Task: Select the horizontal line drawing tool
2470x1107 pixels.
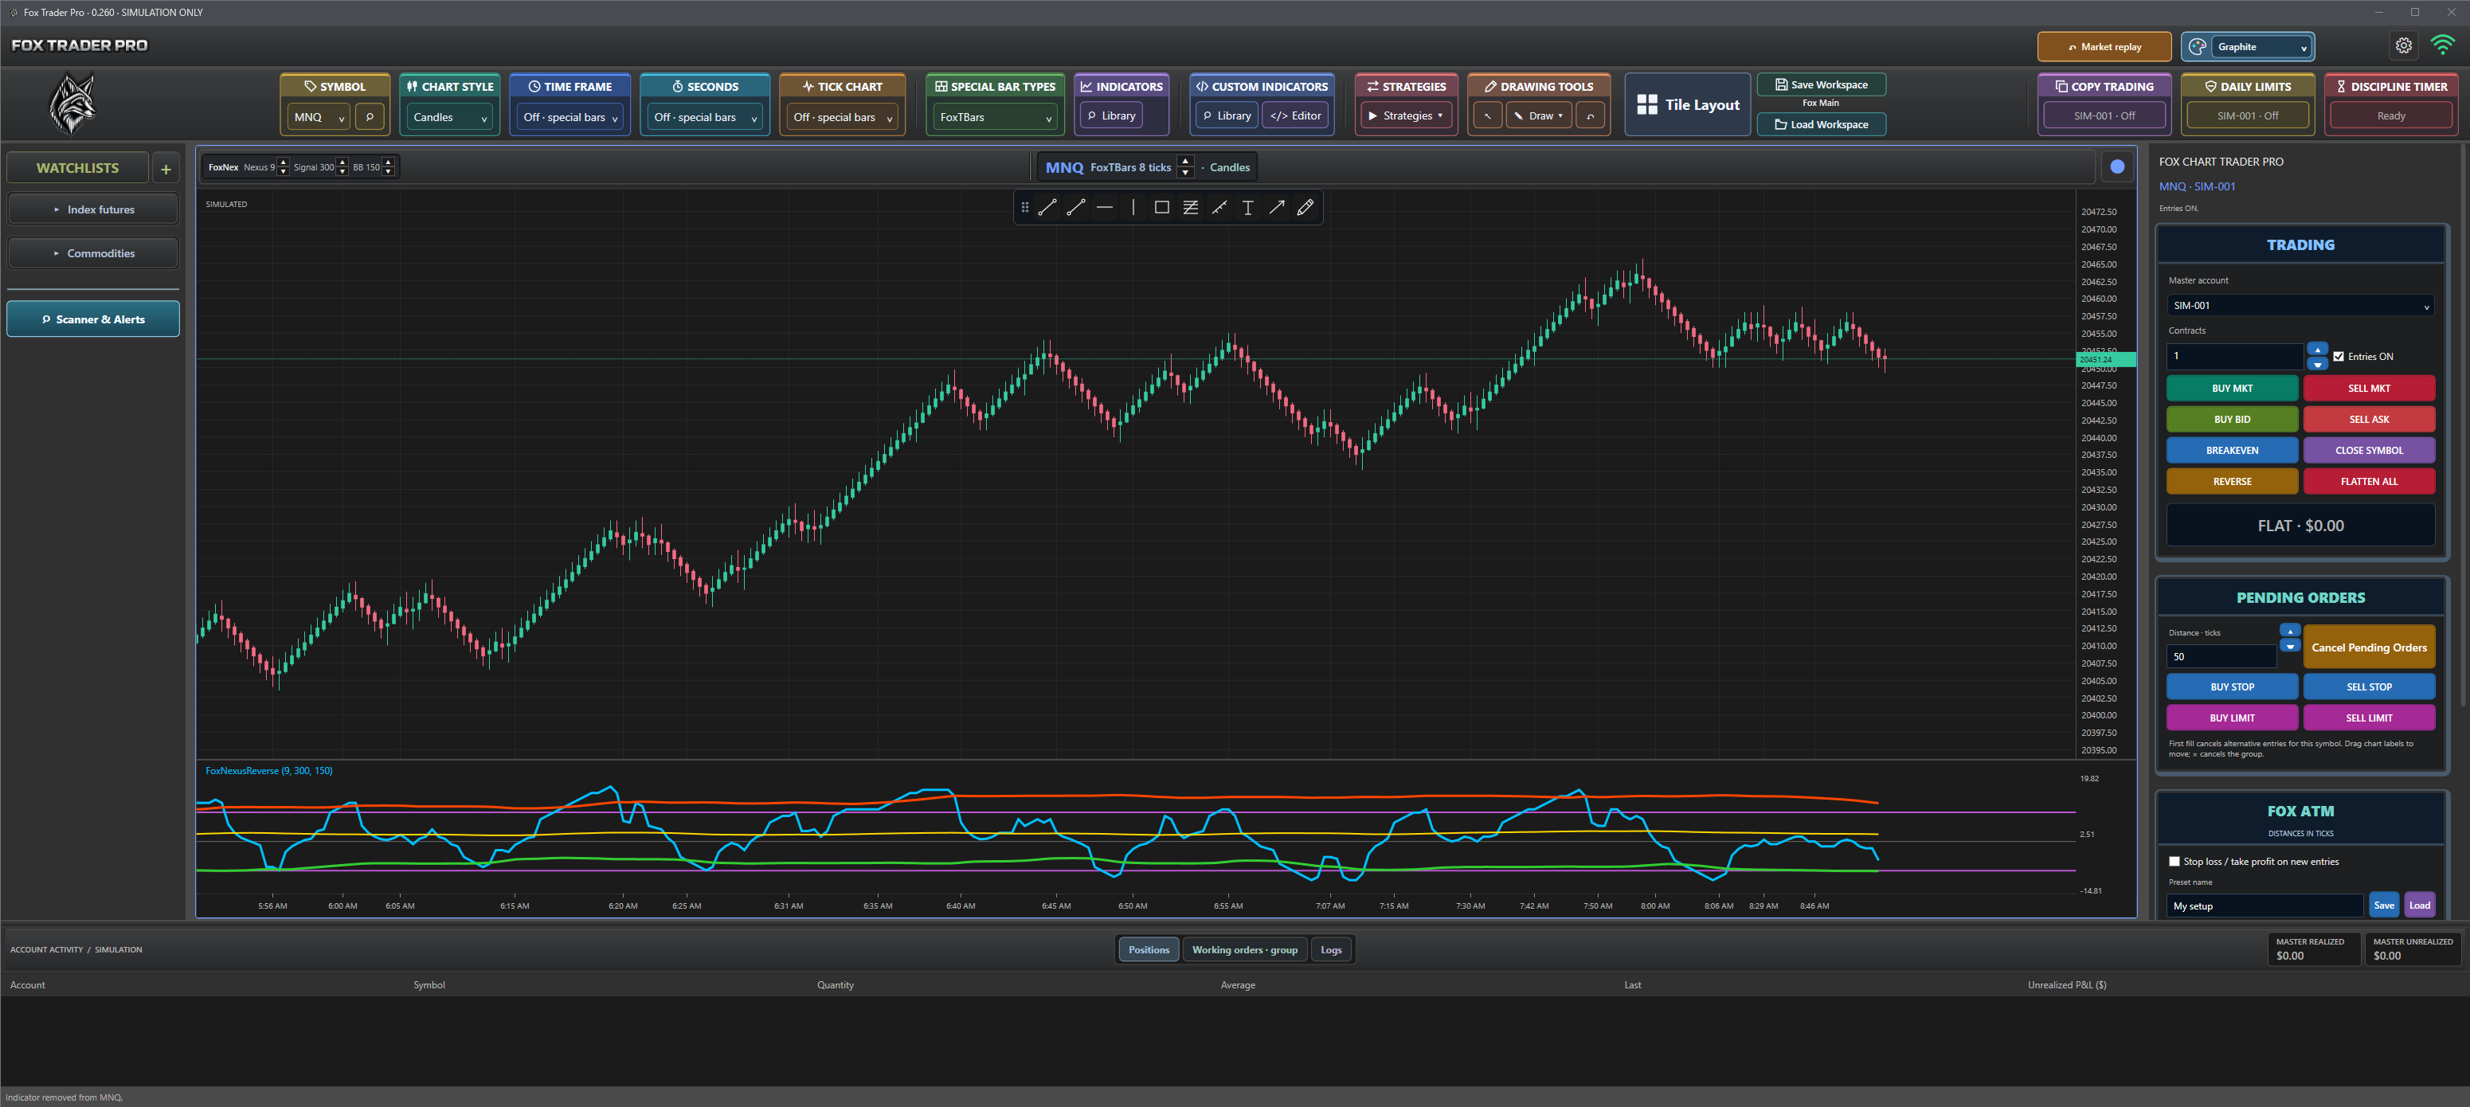Action: pyautogui.click(x=1105, y=207)
